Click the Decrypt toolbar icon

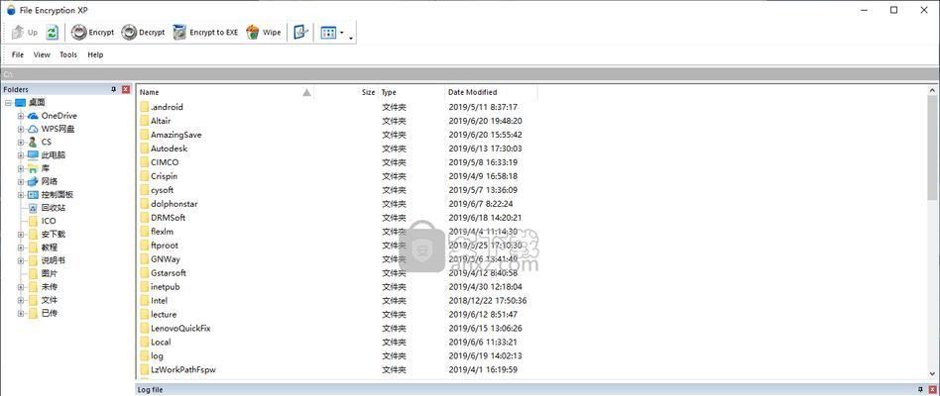129,33
